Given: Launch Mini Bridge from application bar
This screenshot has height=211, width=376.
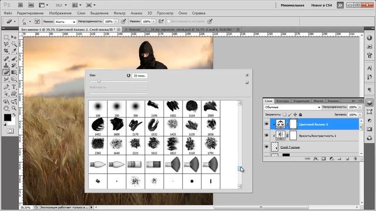Looking at the screenshot, I should point(31,5).
